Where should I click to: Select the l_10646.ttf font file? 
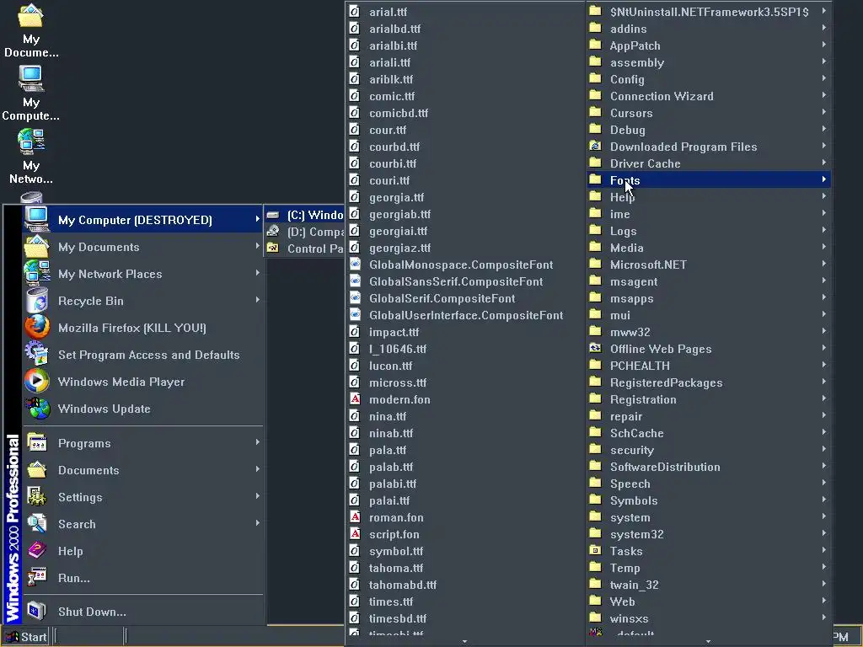(465, 349)
